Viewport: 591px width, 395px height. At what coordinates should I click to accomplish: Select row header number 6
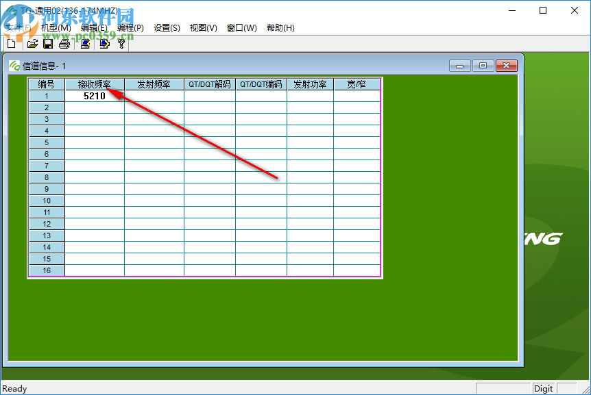(x=47, y=154)
